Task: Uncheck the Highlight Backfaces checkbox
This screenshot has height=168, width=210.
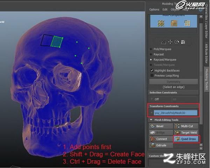Action: point(152,70)
